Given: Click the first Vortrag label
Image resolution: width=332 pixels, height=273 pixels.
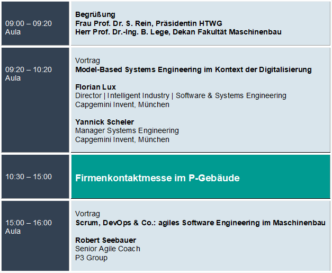Looking at the screenshot, I should (87, 61).
